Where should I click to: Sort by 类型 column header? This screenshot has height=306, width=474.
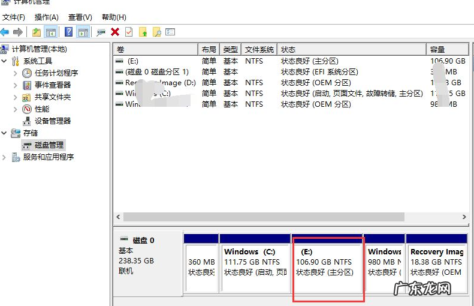pos(231,49)
